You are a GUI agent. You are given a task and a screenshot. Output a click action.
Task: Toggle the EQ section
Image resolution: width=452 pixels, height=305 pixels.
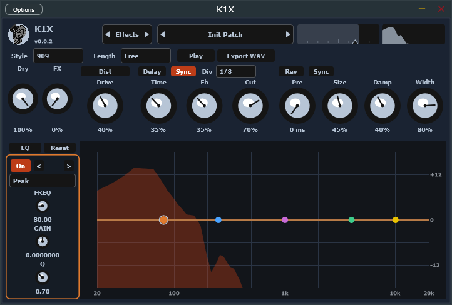[26, 147]
